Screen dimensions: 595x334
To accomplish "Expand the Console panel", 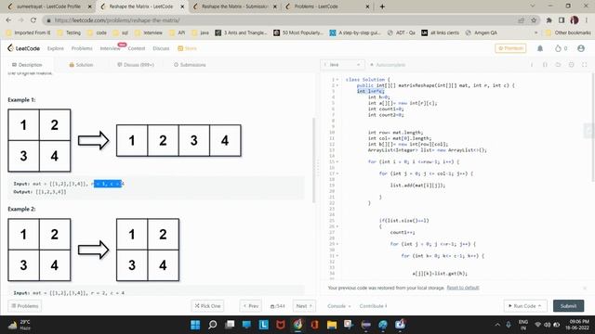I will 338,306.
